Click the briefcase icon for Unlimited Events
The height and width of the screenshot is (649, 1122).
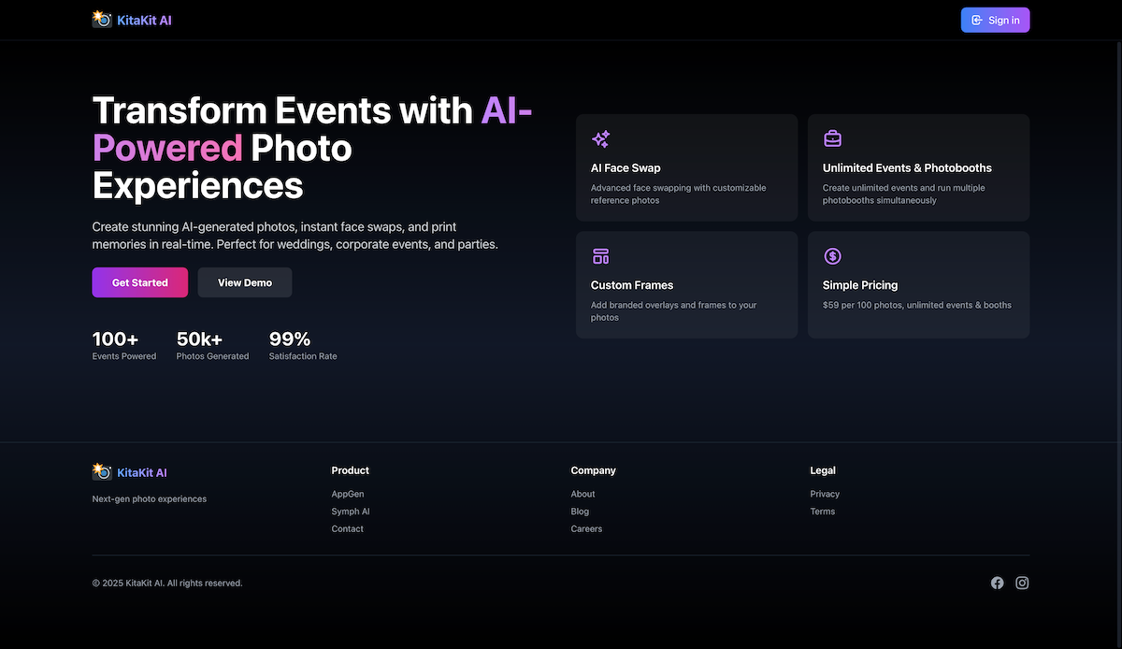pos(832,139)
